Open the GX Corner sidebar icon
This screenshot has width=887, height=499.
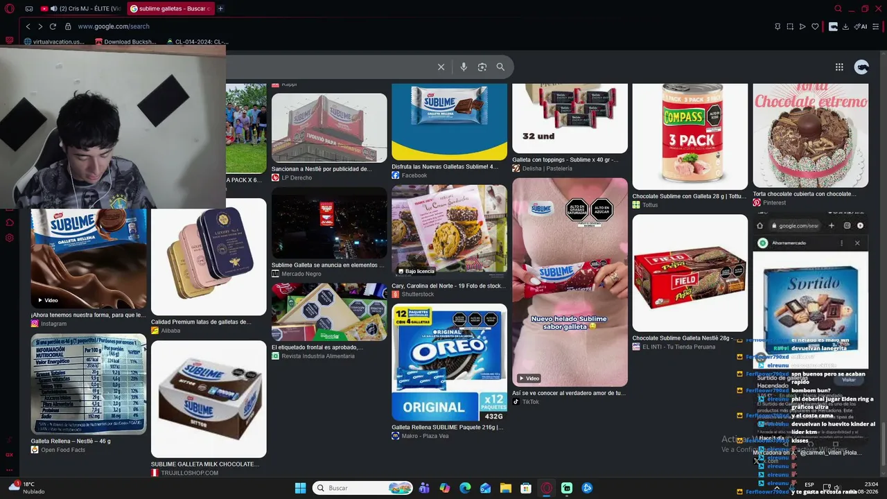click(10, 455)
